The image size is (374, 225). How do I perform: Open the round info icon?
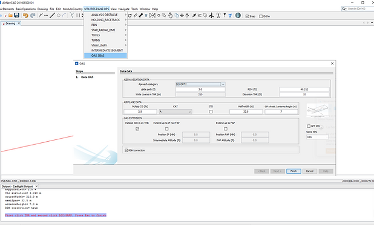(238, 16)
